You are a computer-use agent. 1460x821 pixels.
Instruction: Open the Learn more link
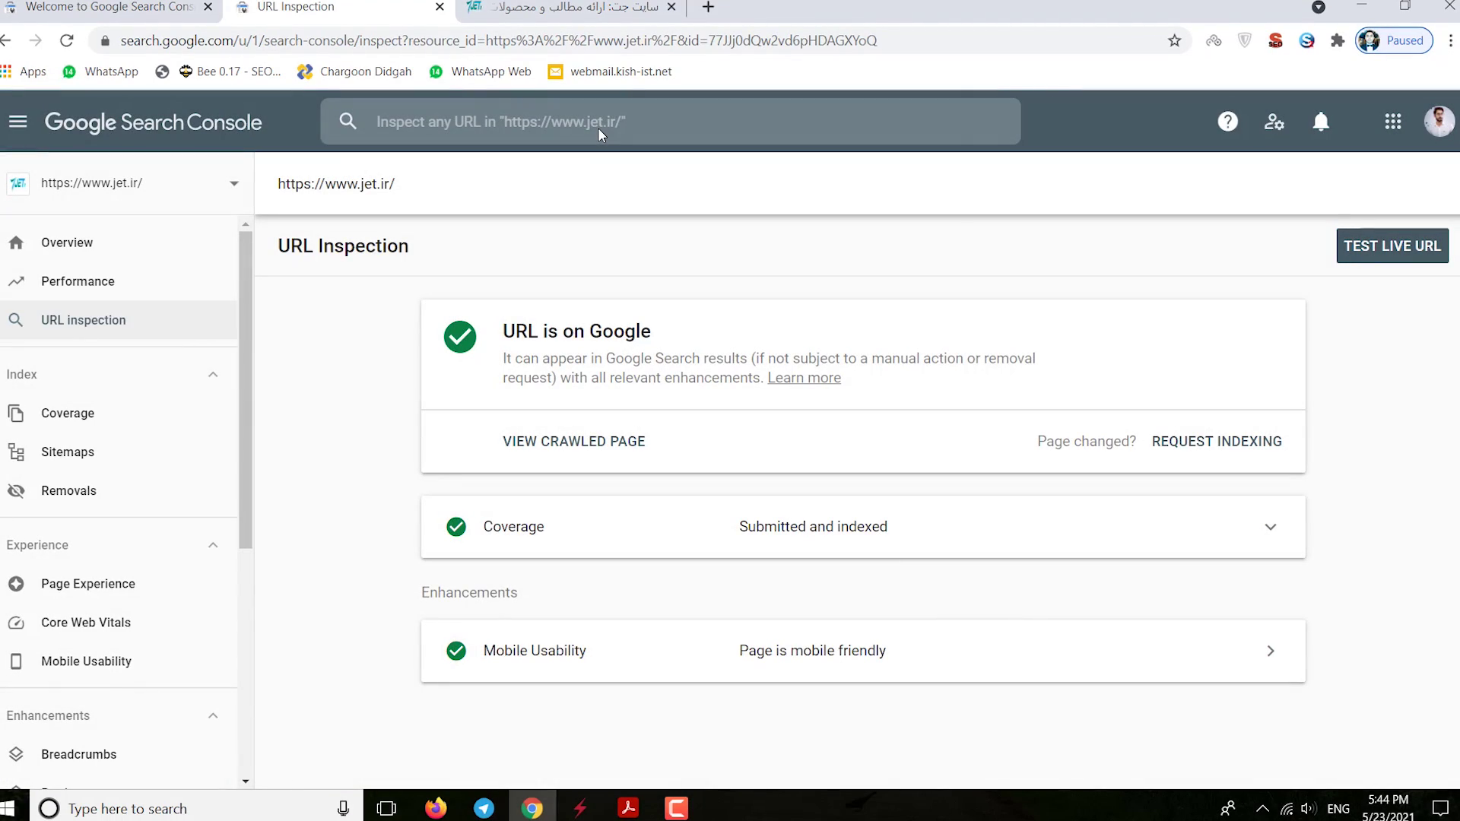pos(804,378)
